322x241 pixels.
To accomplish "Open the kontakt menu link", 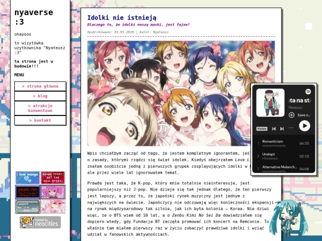I will [x=41, y=120].
